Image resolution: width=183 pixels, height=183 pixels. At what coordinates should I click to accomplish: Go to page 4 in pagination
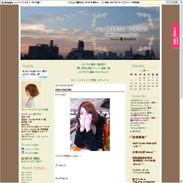pyautogui.click(x=85, y=80)
